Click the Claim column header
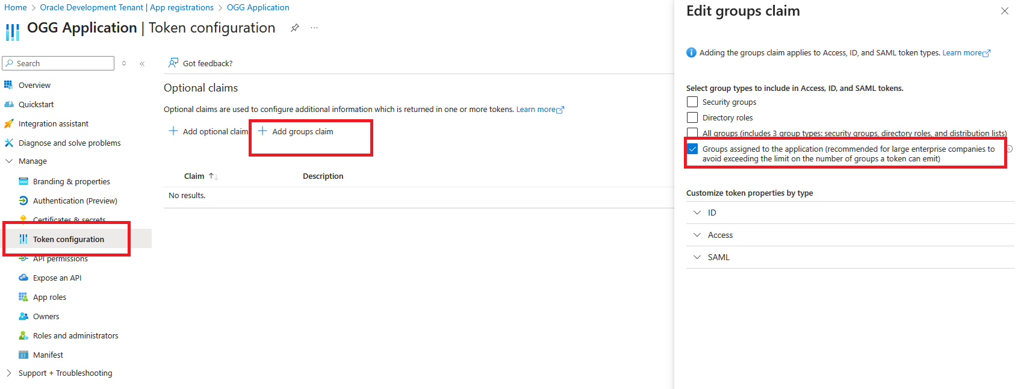This screenshot has width=1018, height=389. point(194,176)
